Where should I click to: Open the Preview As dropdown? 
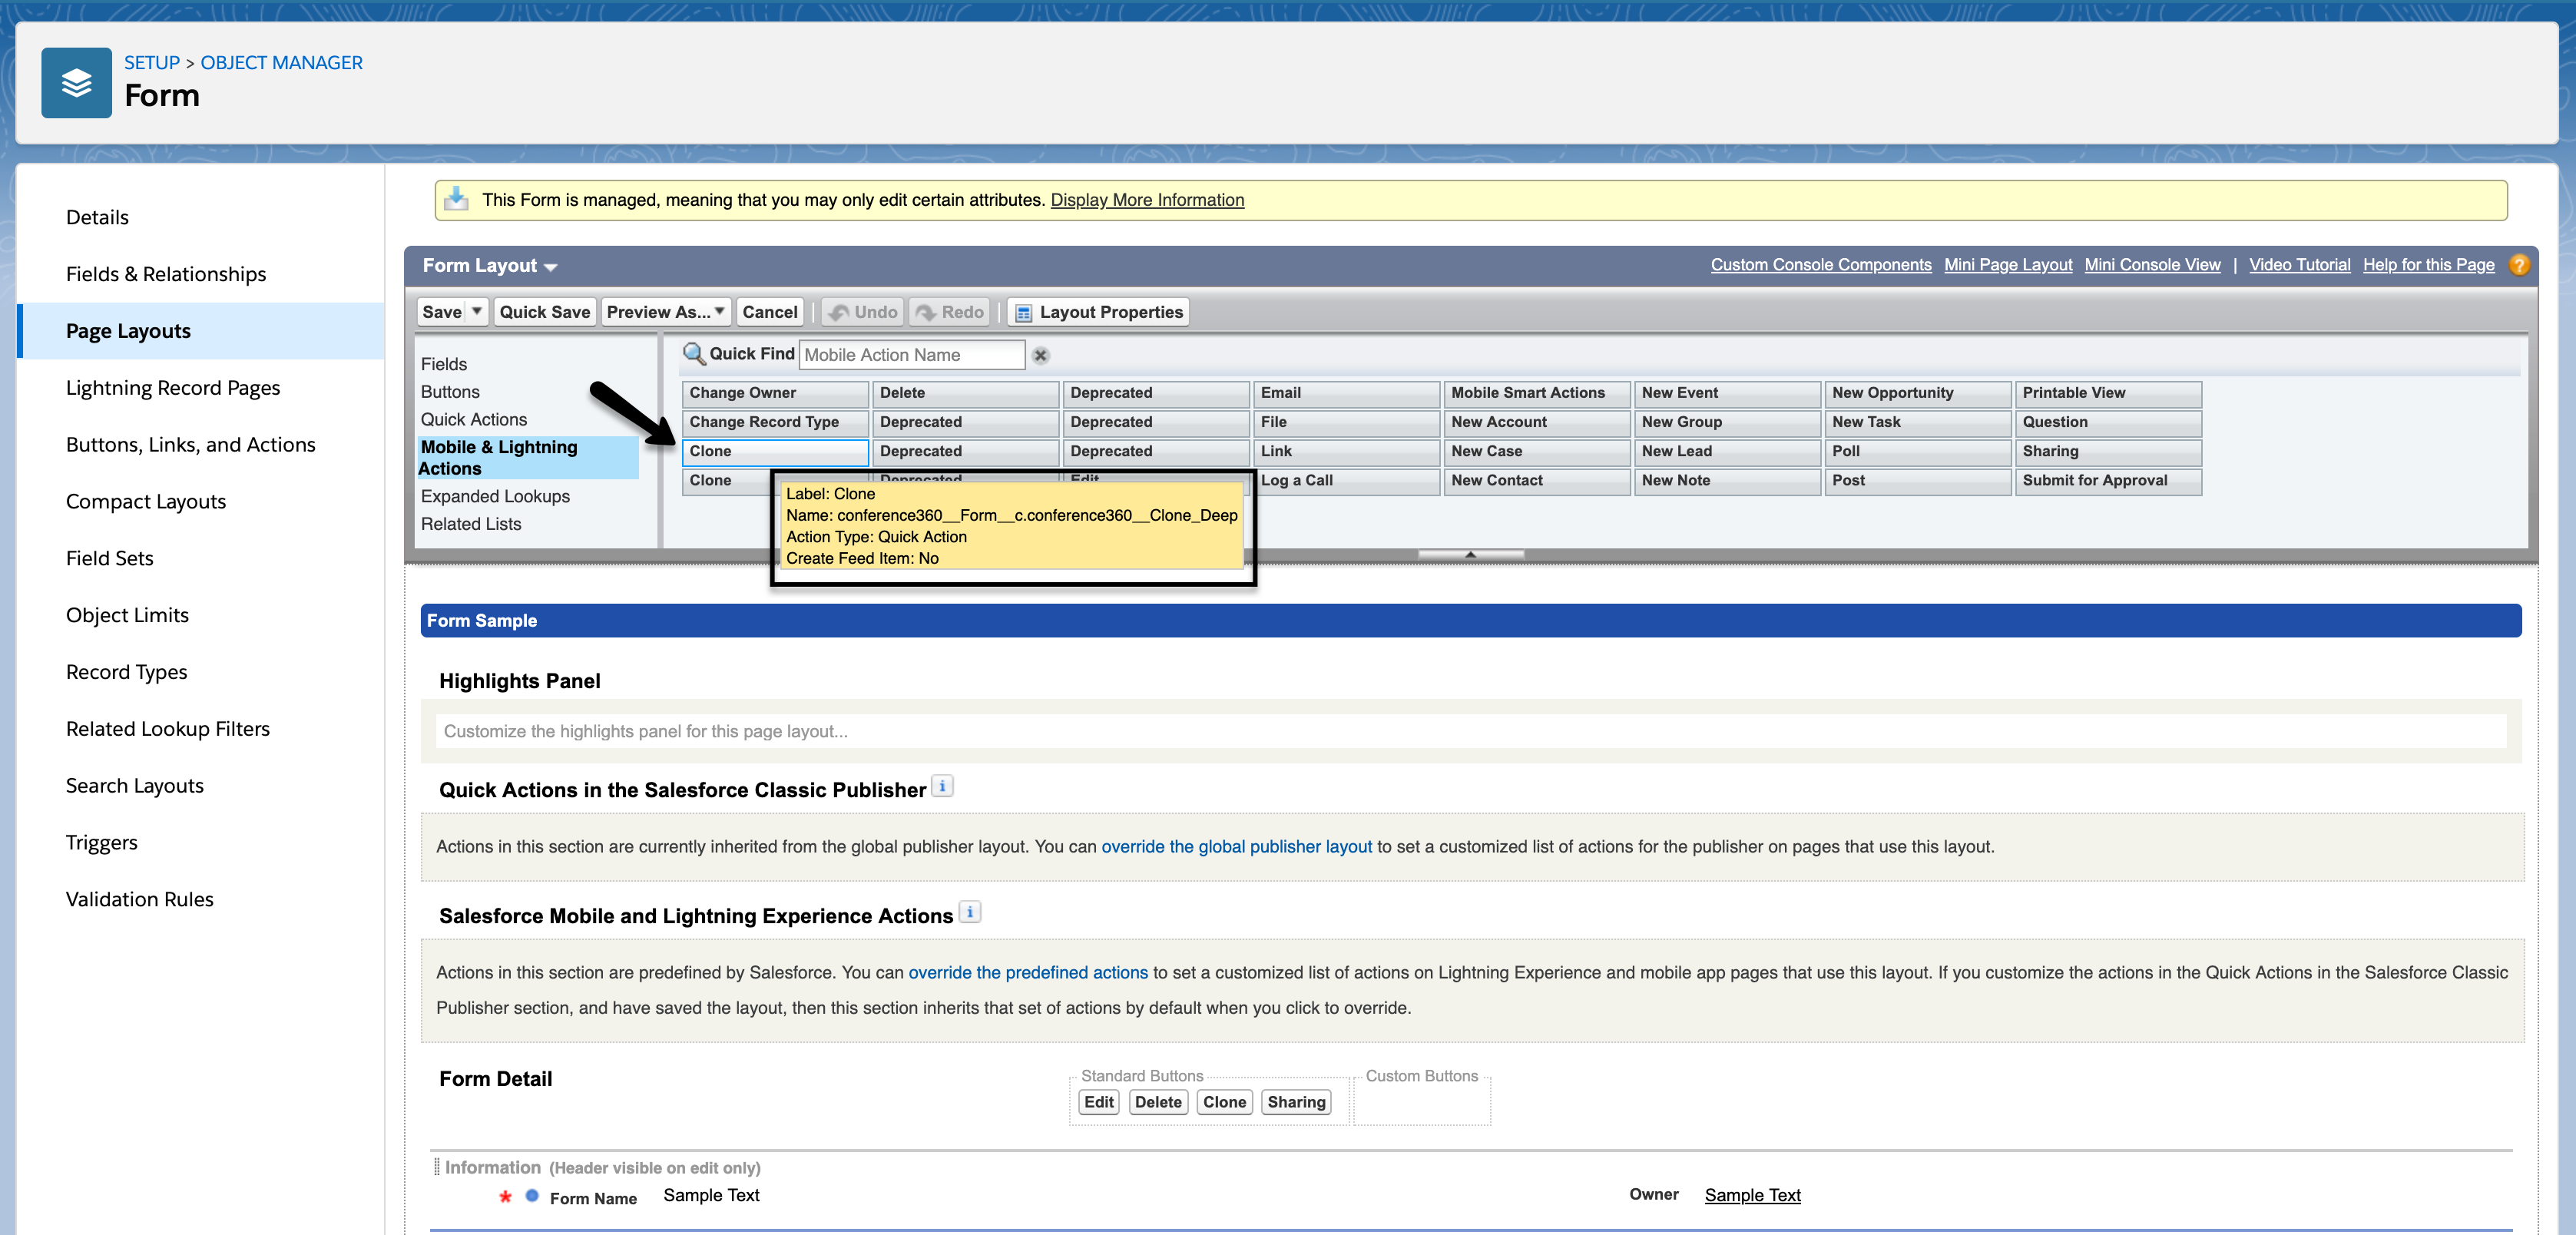[x=665, y=312]
